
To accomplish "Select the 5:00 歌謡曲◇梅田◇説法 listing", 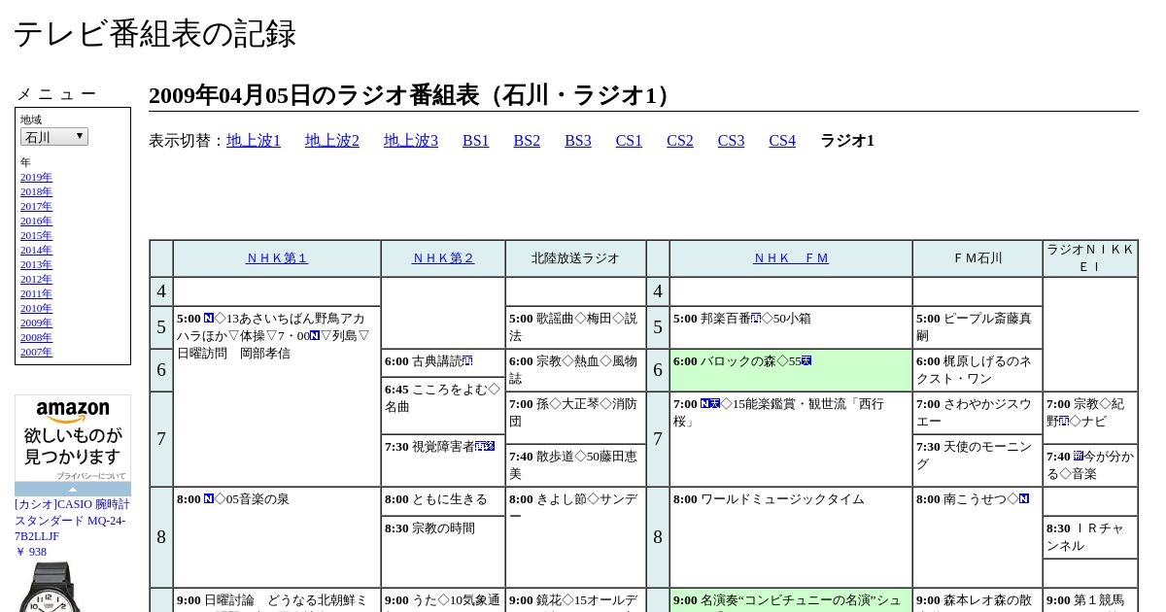I will [575, 327].
